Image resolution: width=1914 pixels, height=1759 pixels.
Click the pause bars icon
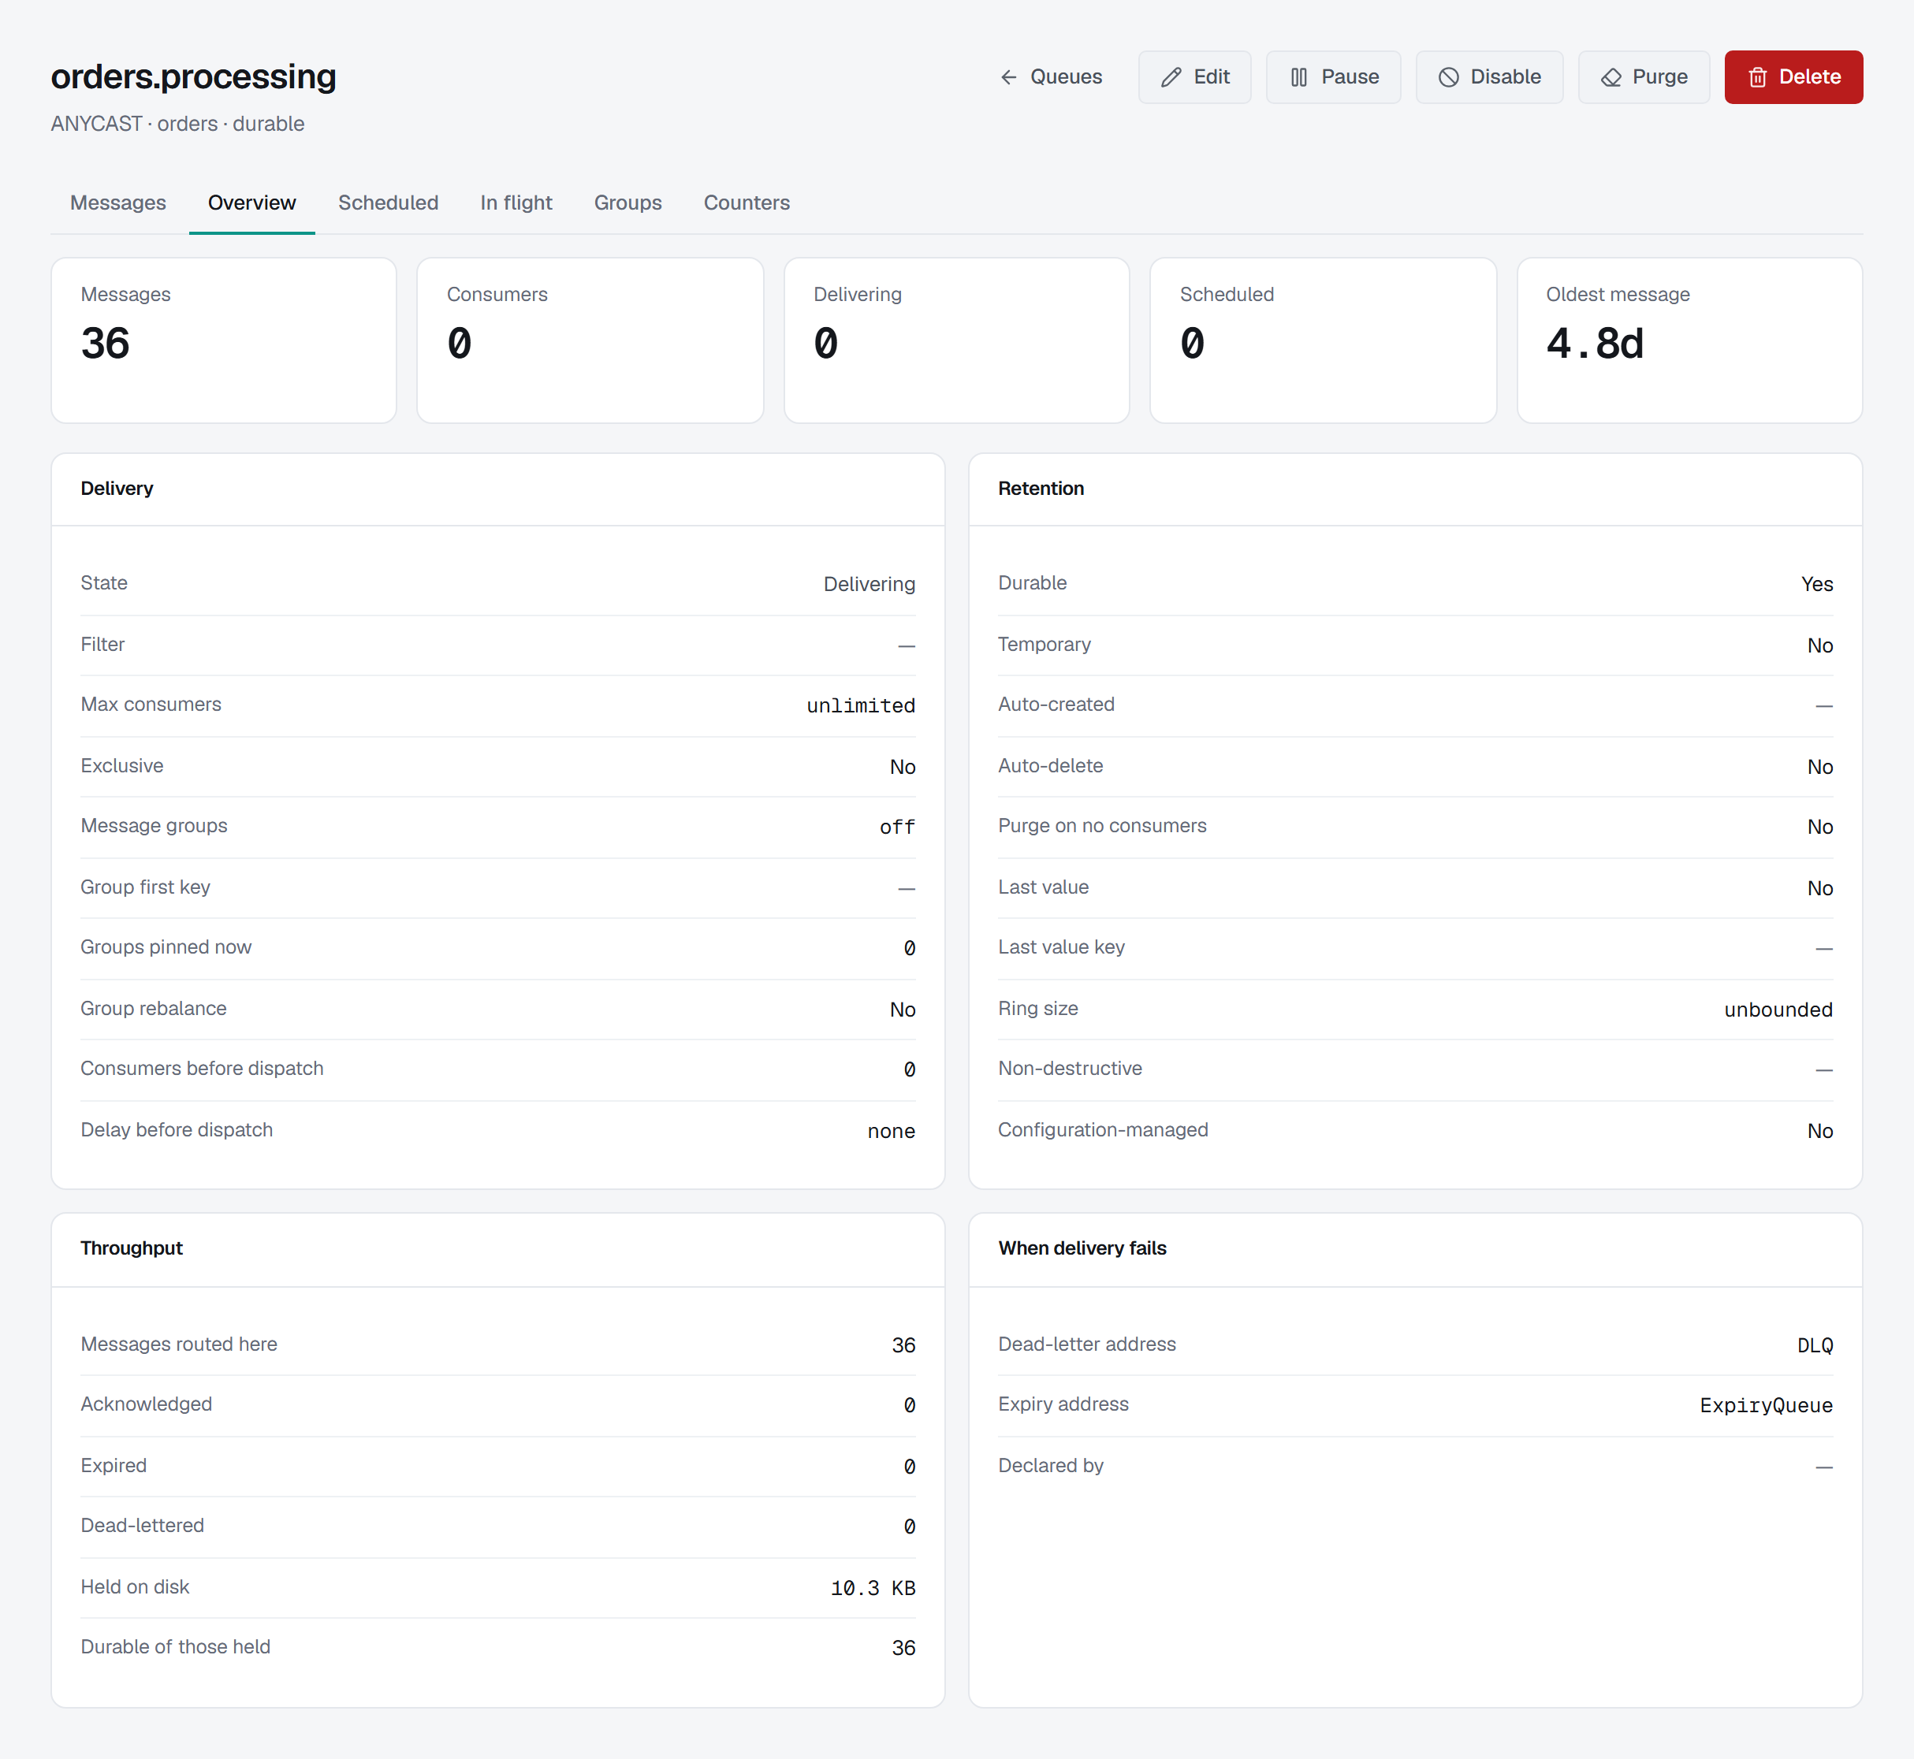point(1299,77)
